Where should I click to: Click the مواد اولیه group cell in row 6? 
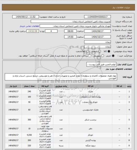pos(45,129)
